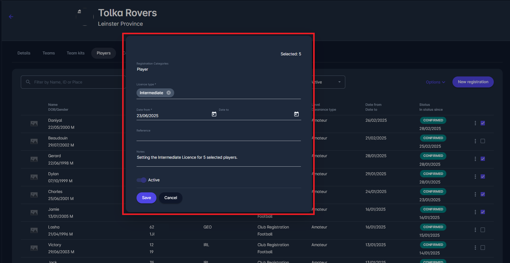Screen dimensions: 510x263
Task: Uncheck the checkbox for Gerard
Action: click(x=483, y=159)
